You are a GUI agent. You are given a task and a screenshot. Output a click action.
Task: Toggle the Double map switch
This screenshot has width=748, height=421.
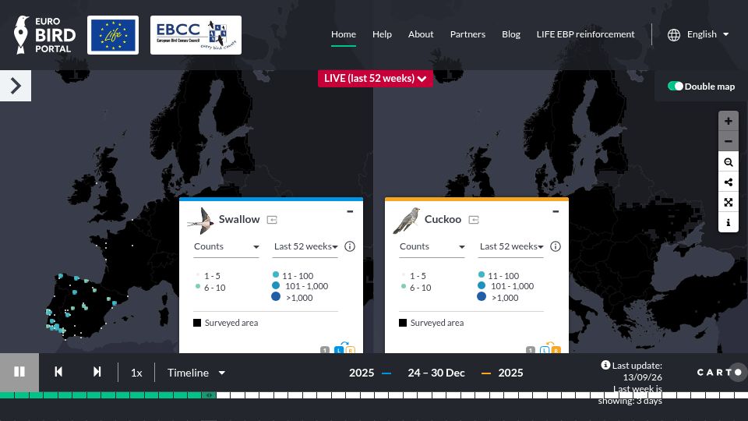tap(675, 86)
